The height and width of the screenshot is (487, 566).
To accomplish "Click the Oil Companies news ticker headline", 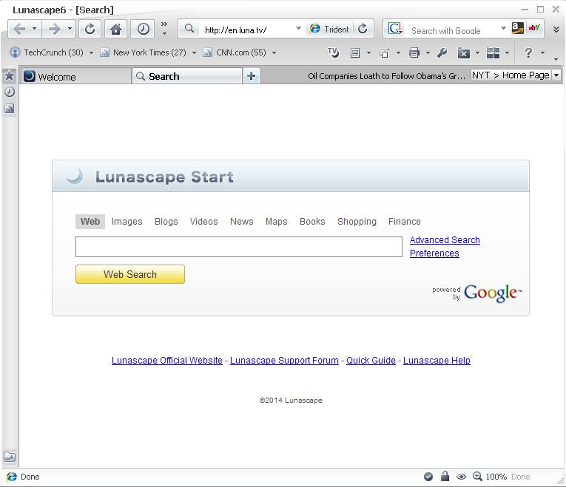I will point(386,76).
